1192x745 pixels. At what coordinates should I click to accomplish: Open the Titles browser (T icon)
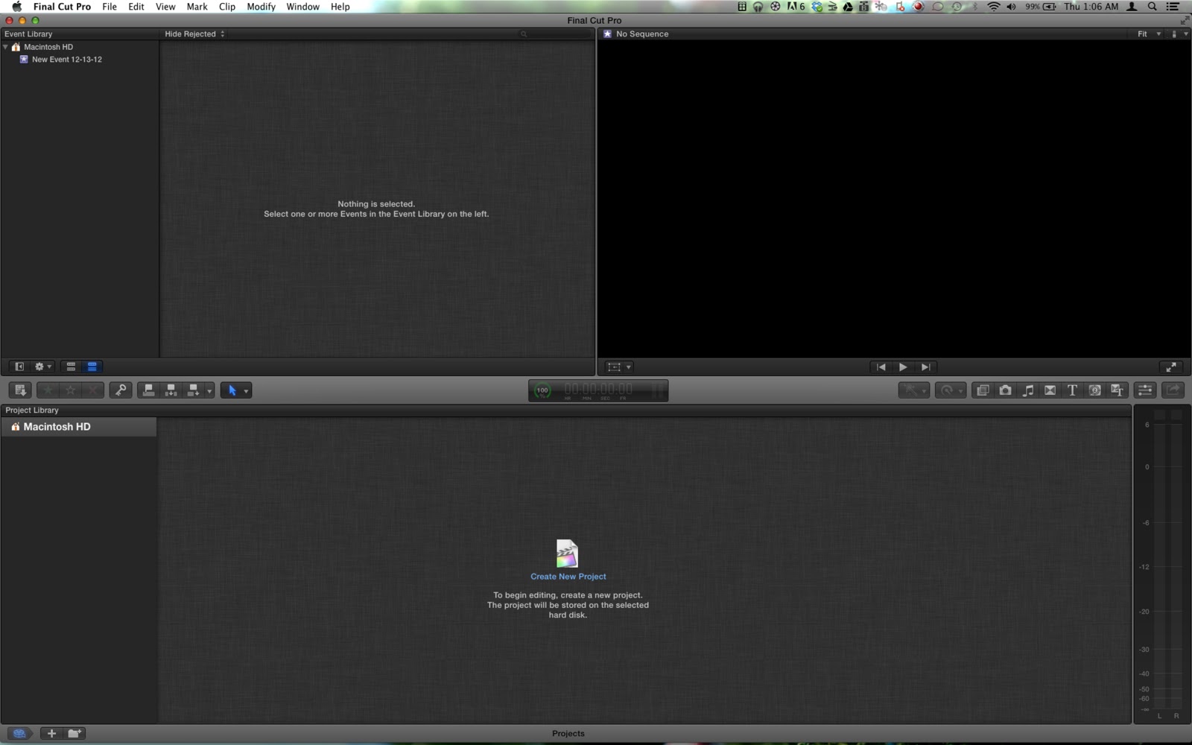click(1072, 390)
